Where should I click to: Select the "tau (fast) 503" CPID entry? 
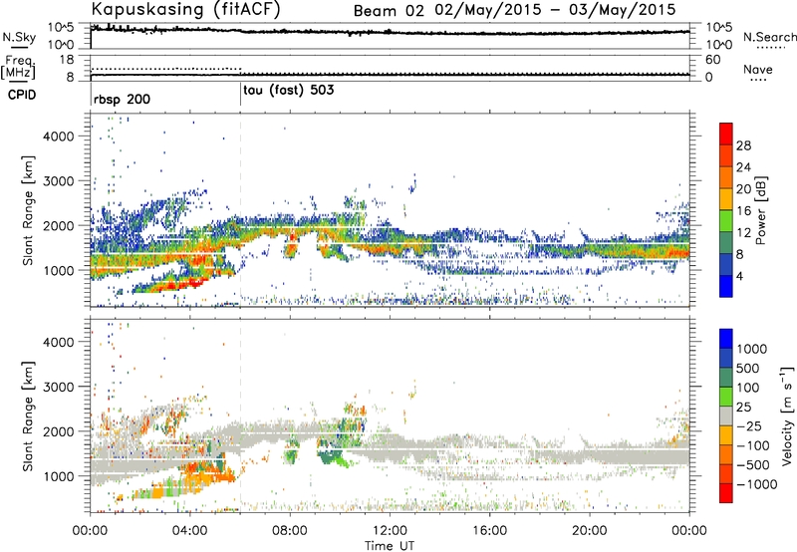(289, 91)
